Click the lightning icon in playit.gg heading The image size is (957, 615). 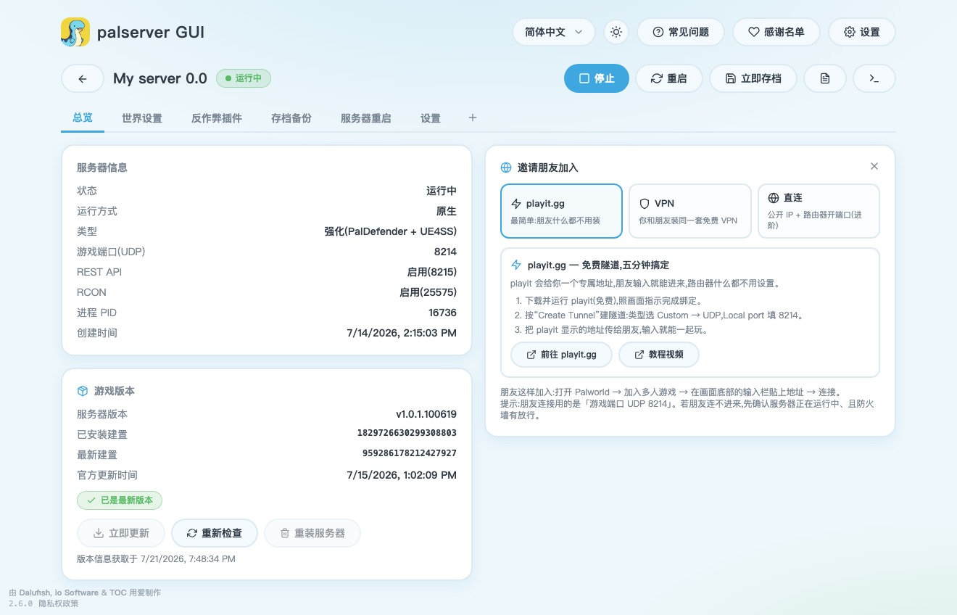(x=516, y=265)
